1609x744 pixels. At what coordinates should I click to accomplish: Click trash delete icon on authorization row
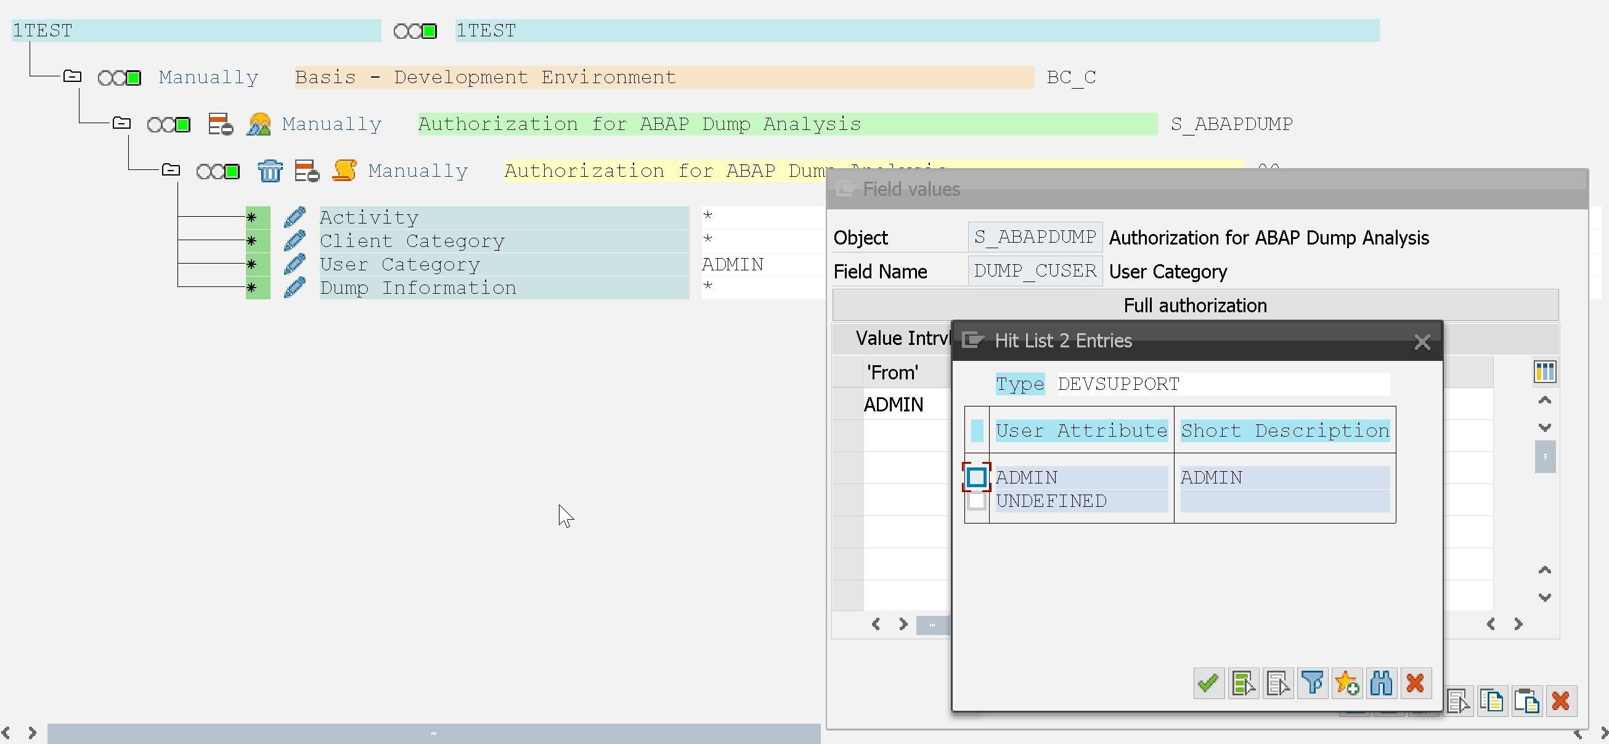270,171
